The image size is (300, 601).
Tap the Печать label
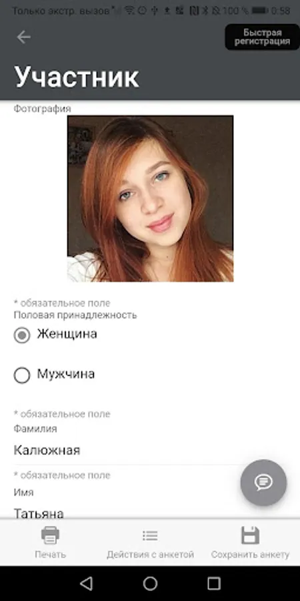click(x=50, y=554)
